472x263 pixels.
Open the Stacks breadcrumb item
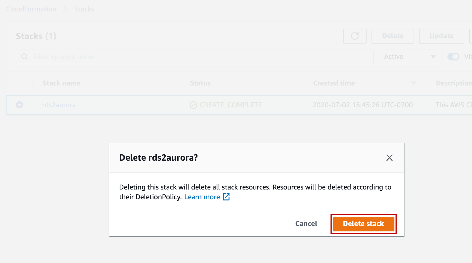84,9
